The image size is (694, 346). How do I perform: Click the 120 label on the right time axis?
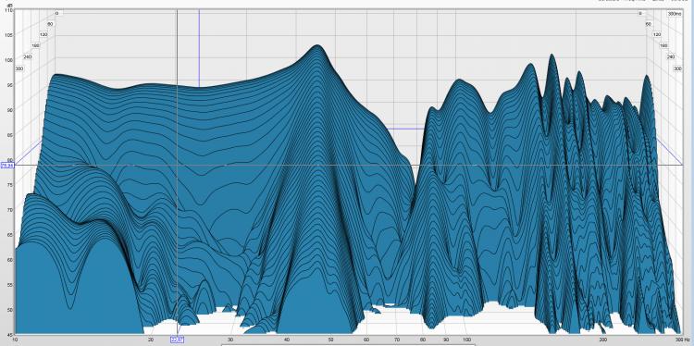pyautogui.click(x=657, y=34)
